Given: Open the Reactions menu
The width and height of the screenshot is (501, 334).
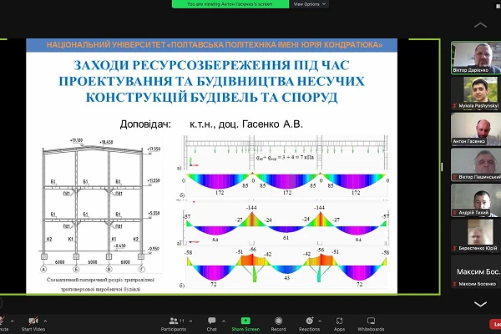Looking at the screenshot, I should pos(310,321).
